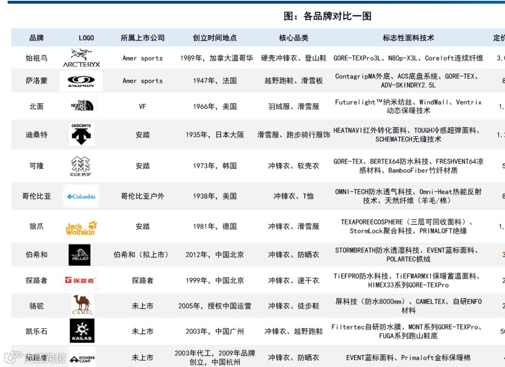The image size is (505, 367).
Task: Click the 1981年，德国 cell
Action: pos(215,226)
